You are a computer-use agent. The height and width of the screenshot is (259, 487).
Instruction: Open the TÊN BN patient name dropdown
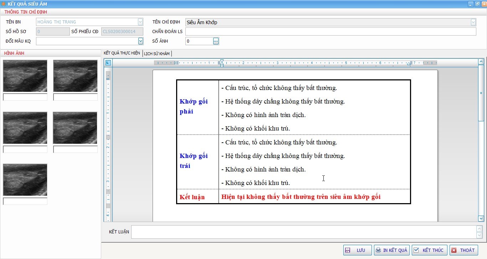[140, 22]
